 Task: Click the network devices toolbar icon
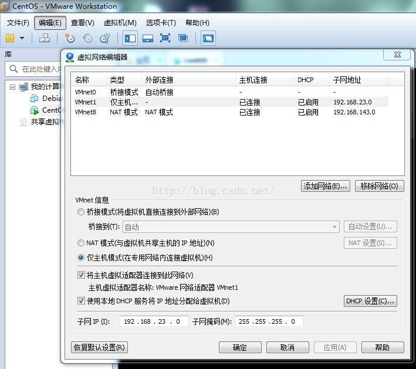point(45,38)
